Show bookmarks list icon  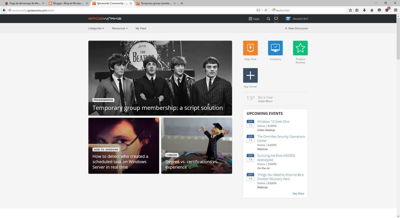(357, 10)
